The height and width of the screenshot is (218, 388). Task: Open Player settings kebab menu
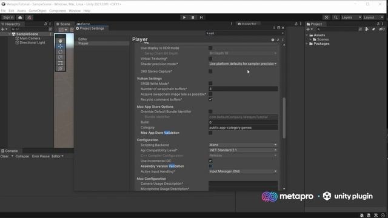(283, 40)
